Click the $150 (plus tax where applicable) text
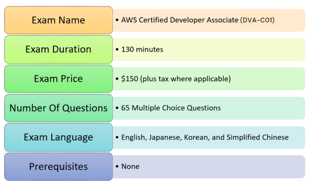 click(x=176, y=79)
